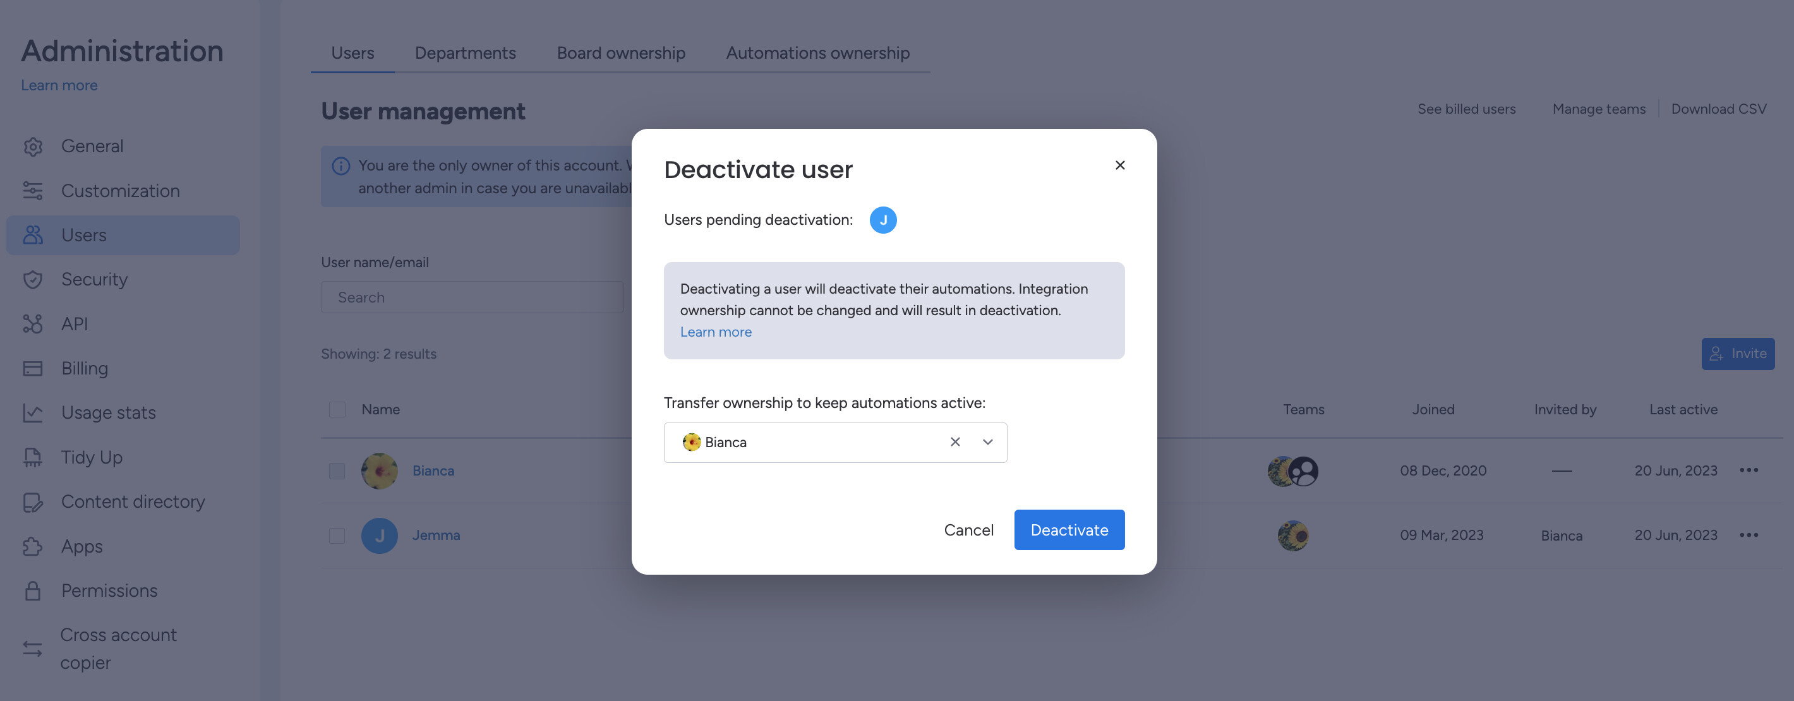Open the Cross account copier arrows icon
This screenshot has width=1794, height=701.
[33, 649]
